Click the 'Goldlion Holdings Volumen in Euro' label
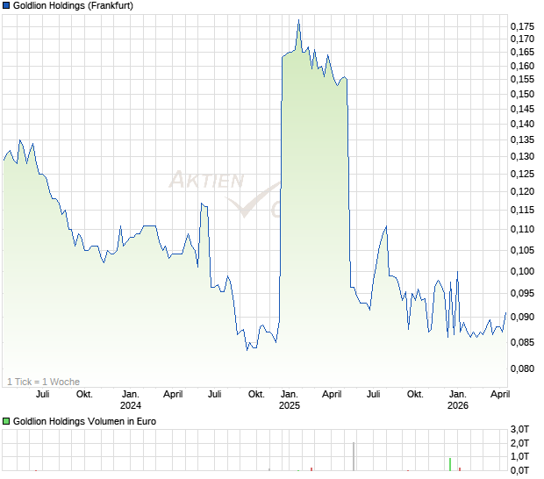Screen dimensions: 544x479 coord(84,421)
